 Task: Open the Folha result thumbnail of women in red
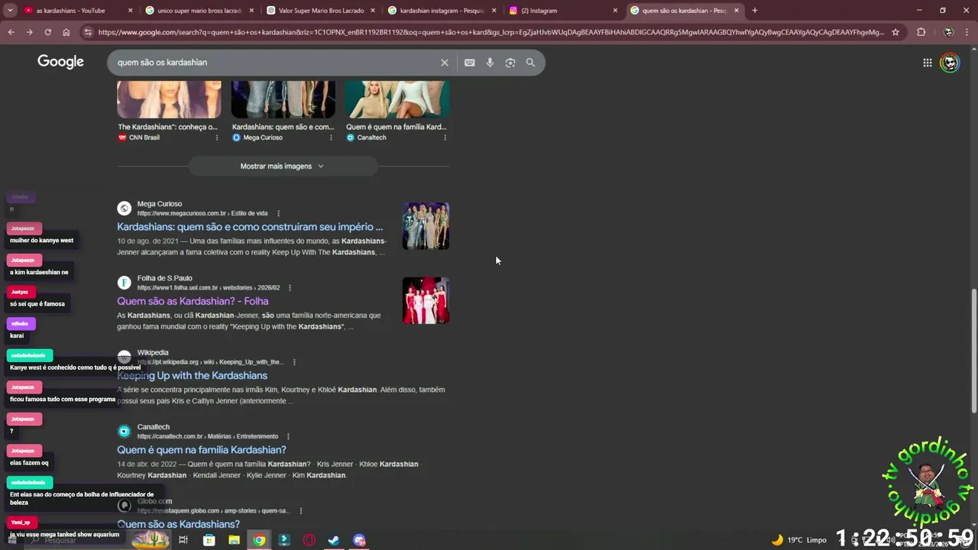[426, 300]
